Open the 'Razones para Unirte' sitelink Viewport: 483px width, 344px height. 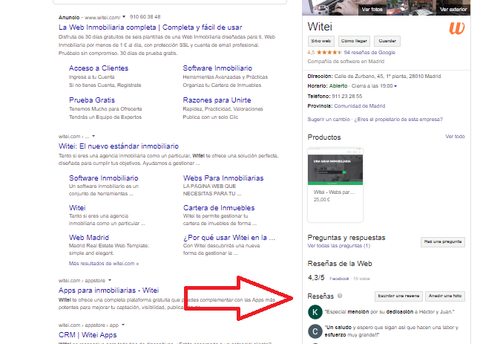pyautogui.click(x=217, y=100)
